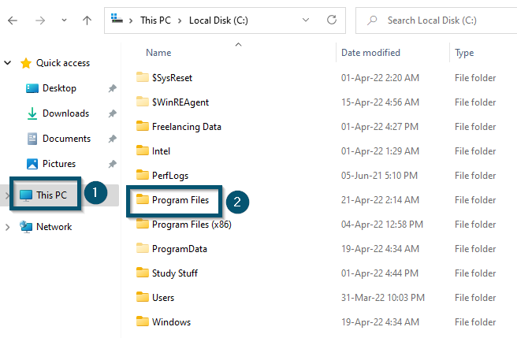Collapse the Quick access tree

pyautogui.click(x=8, y=63)
